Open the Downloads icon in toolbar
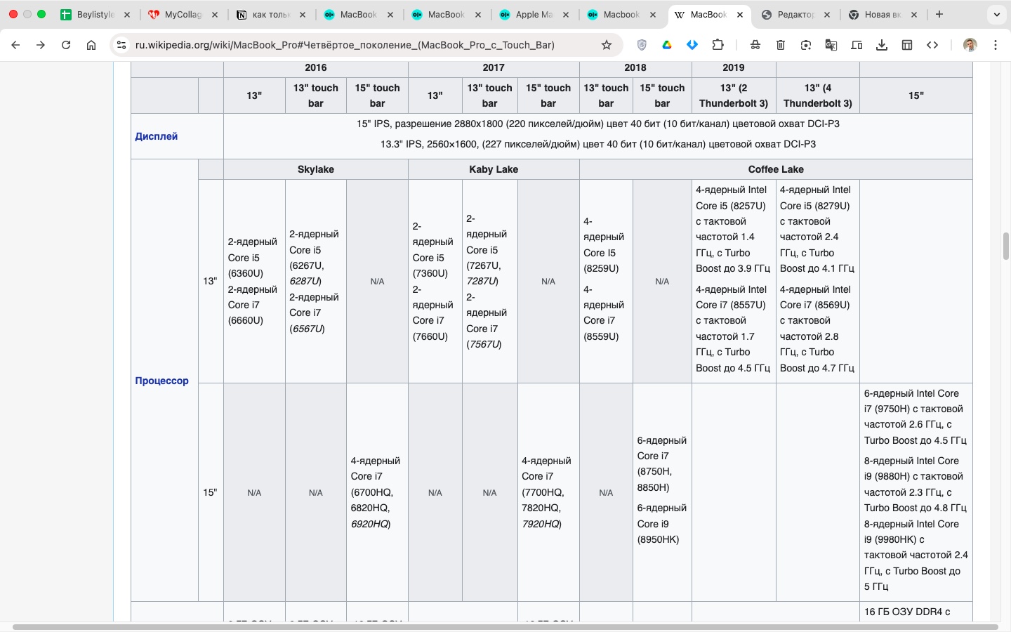Image resolution: width=1011 pixels, height=632 pixels. tap(882, 45)
